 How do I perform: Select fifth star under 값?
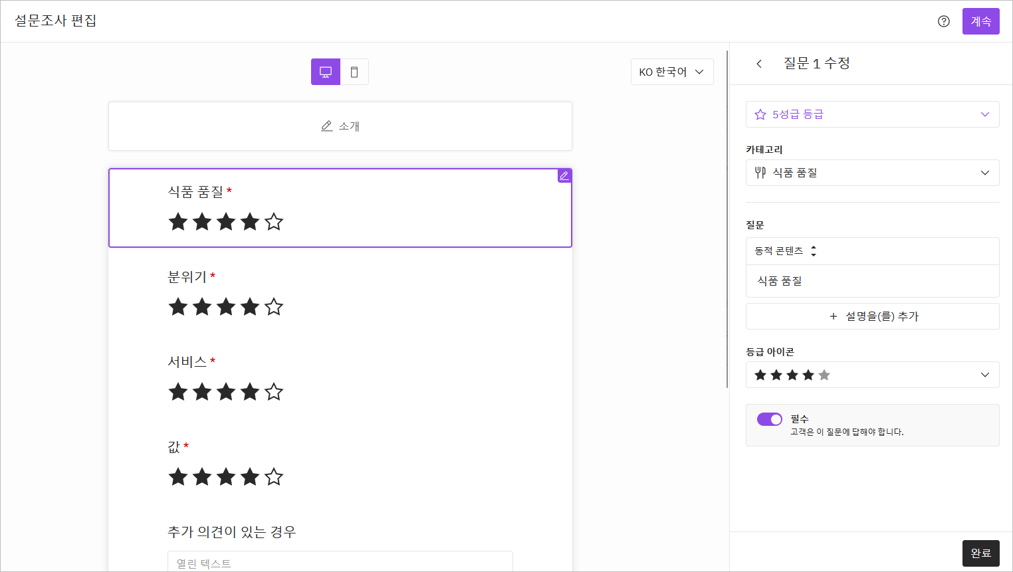[274, 476]
